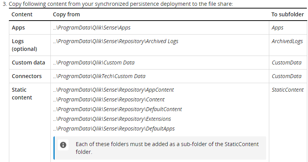Click the Copy from column header
Screen dimensions: 308x162
pyautogui.click(x=66, y=14)
